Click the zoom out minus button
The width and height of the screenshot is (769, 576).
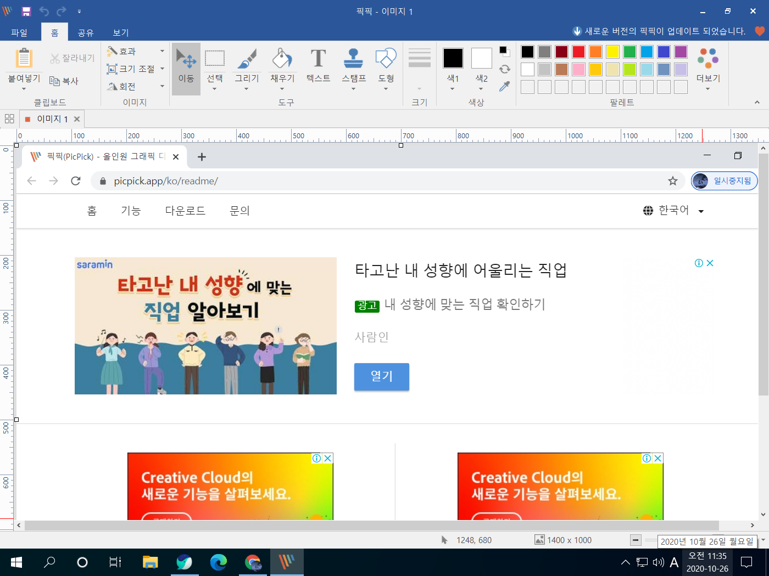click(636, 540)
